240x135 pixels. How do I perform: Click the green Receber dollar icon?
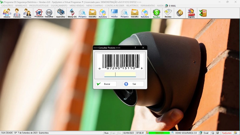[x=156, y=13]
